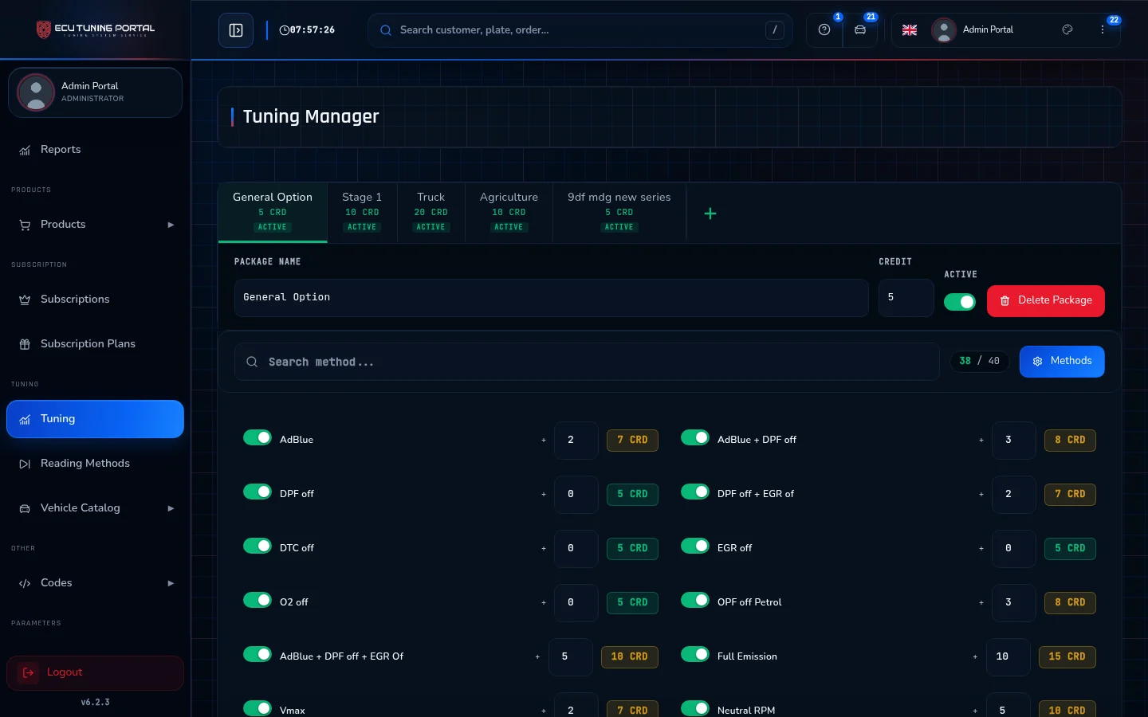Change language via the UK flag
This screenshot has width=1148, height=717.
click(910, 30)
